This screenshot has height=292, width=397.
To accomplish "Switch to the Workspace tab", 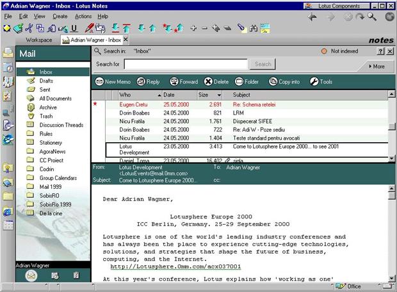I will (x=38, y=40).
